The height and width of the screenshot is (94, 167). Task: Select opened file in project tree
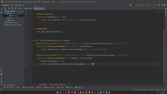pos(9,8)
